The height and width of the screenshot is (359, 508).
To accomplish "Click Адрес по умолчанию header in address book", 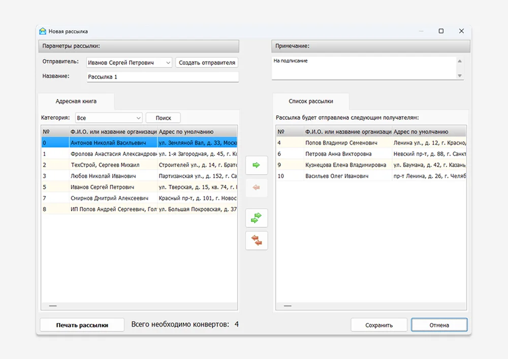I will tap(197, 132).
